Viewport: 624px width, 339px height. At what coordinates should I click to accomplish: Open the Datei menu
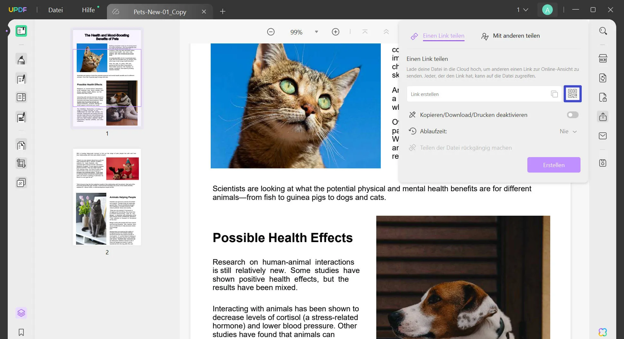coord(55,10)
